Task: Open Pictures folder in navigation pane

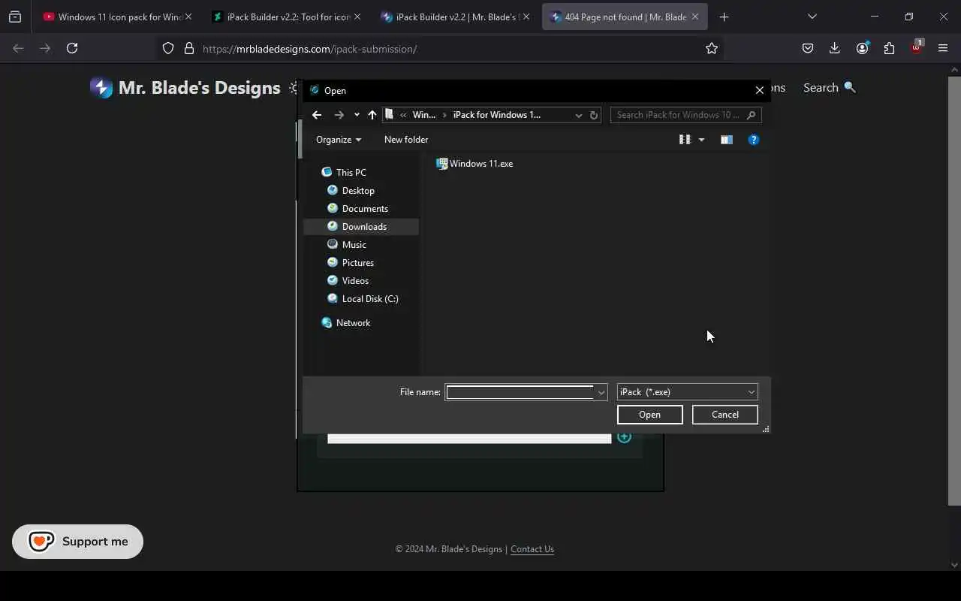Action: (x=351, y=263)
